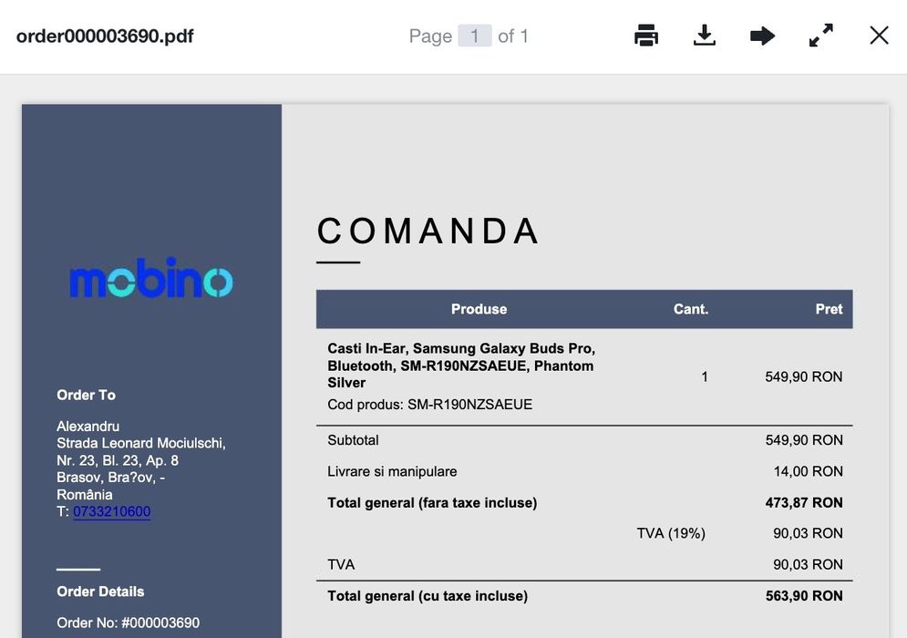Click Cod produs: SM-R190NZSAEUE text
This screenshot has height=638, width=907.
click(x=429, y=405)
